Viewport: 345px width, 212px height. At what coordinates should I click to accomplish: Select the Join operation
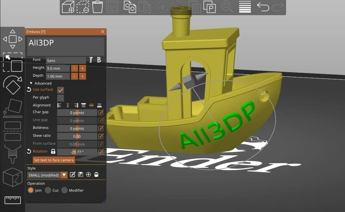tap(31, 190)
